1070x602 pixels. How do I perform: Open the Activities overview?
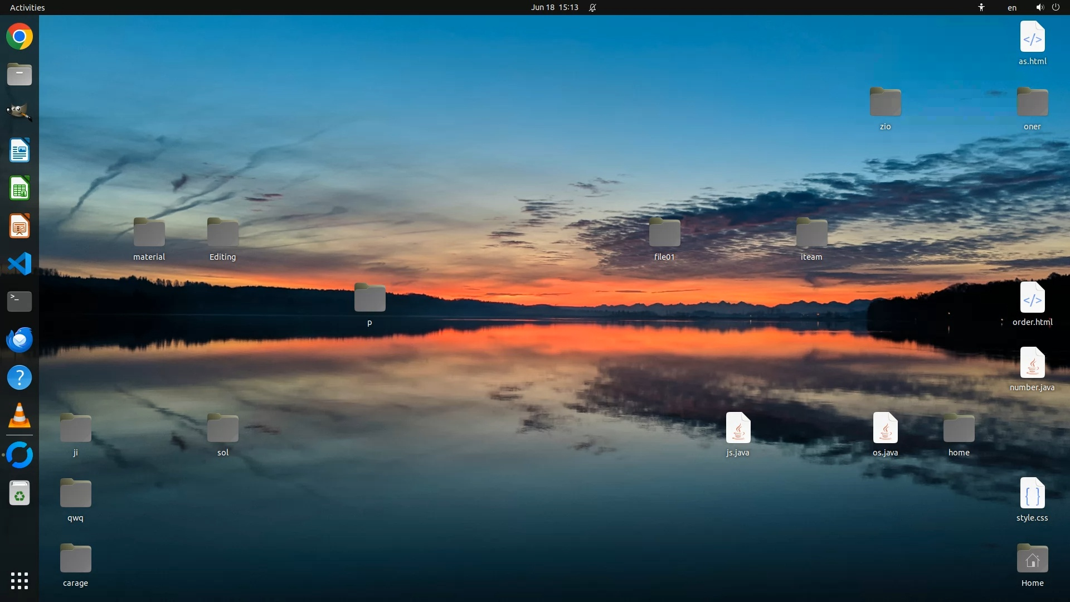click(27, 7)
